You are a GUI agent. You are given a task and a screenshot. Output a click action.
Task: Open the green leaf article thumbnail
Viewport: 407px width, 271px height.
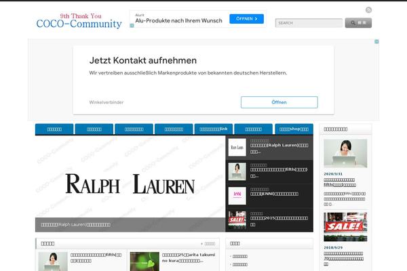tap(144, 262)
